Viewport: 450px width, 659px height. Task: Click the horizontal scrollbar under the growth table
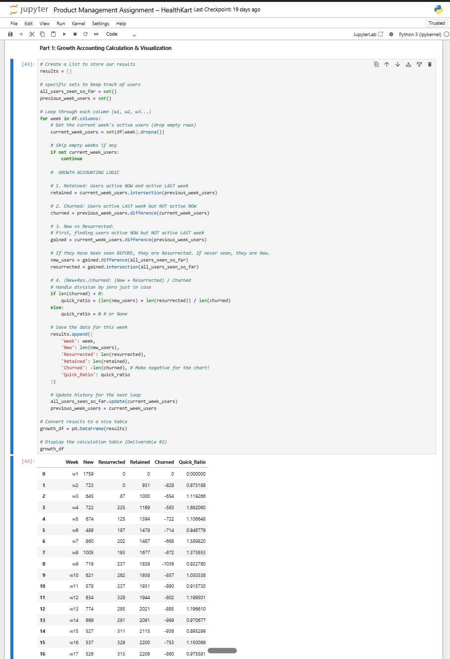(222, 651)
